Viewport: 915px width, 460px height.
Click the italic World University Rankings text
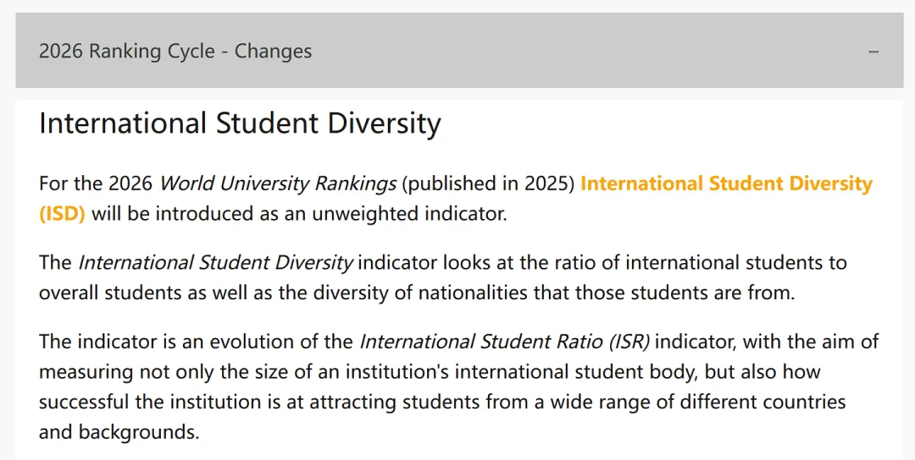pos(278,184)
